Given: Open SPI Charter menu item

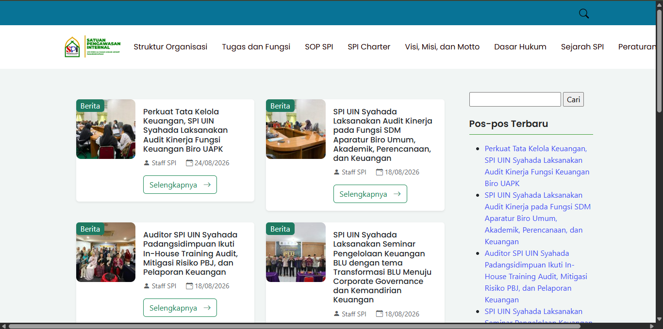Looking at the screenshot, I should point(369,47).
